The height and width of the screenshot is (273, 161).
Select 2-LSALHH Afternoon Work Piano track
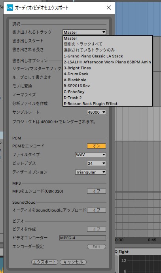[108, 62]
